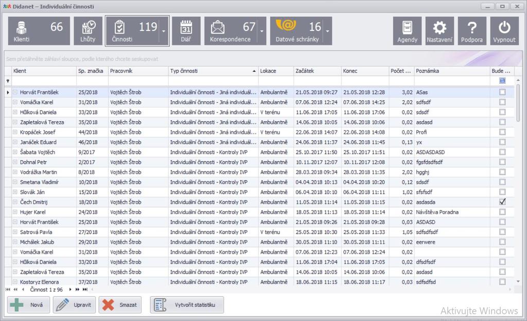This screenshot has width=527, height=321.
Task: Expand the Datové schránky dropdown arrow
Action: (327, 31)
